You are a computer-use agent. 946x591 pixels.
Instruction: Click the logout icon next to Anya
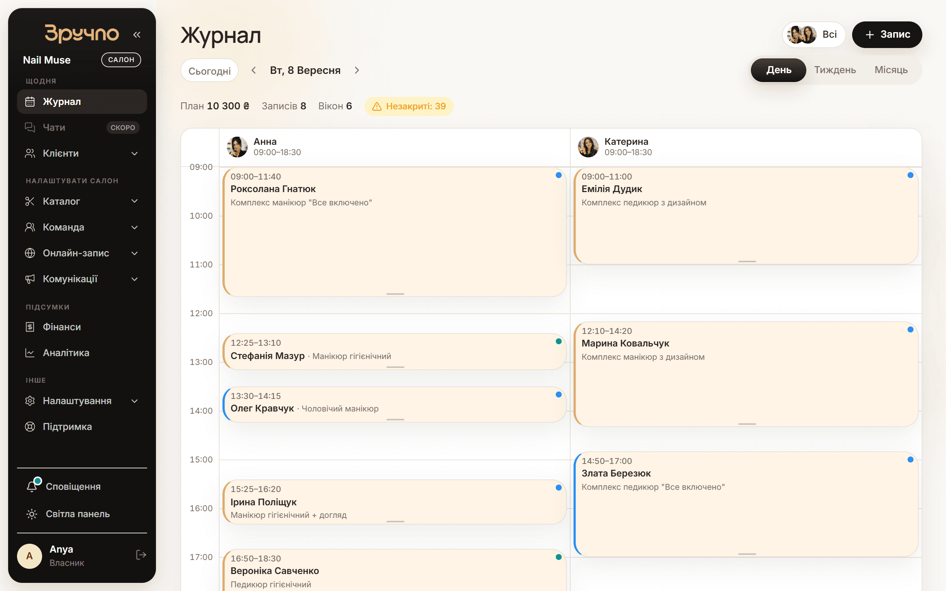tap(141, 555)
